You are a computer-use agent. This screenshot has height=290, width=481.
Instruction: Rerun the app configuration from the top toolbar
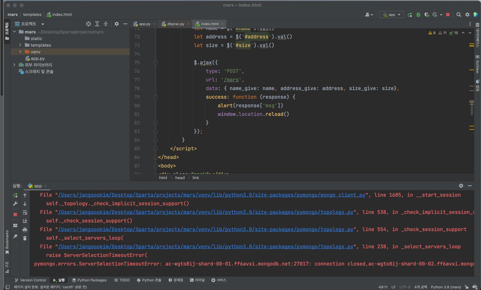tap(410, 15)
